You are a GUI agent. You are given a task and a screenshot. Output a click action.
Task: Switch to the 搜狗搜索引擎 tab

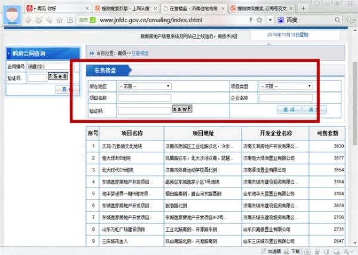pyautogui.click(x=125, y=8)
